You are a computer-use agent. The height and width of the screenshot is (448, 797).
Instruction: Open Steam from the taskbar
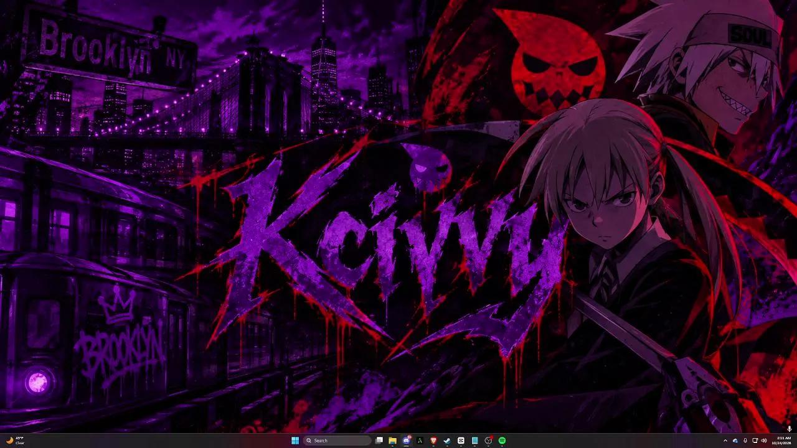tap(447, 441)
